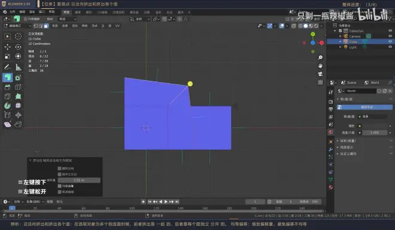395x230 pixels.
Task: Toggle visibility eye of Light object
Action: pyautogui.click(x=390, y=47)
